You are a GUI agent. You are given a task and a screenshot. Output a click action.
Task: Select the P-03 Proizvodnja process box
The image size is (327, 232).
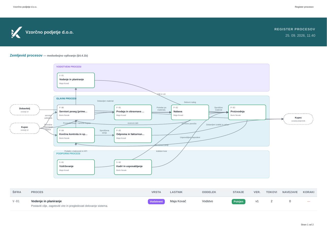coord(247,112)
